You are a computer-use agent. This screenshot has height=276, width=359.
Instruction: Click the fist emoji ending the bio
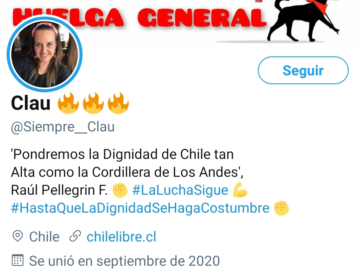(x=281, y=208)
